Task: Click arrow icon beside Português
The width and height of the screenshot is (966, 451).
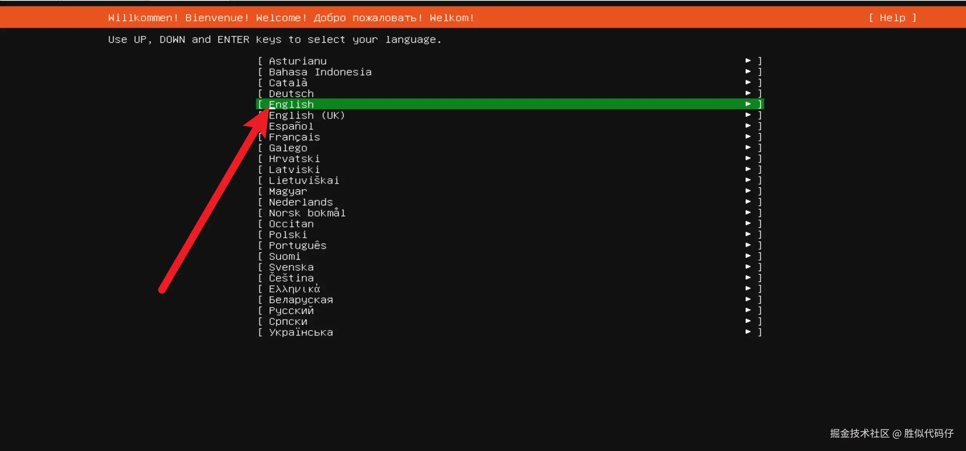Action: (748, 245)
